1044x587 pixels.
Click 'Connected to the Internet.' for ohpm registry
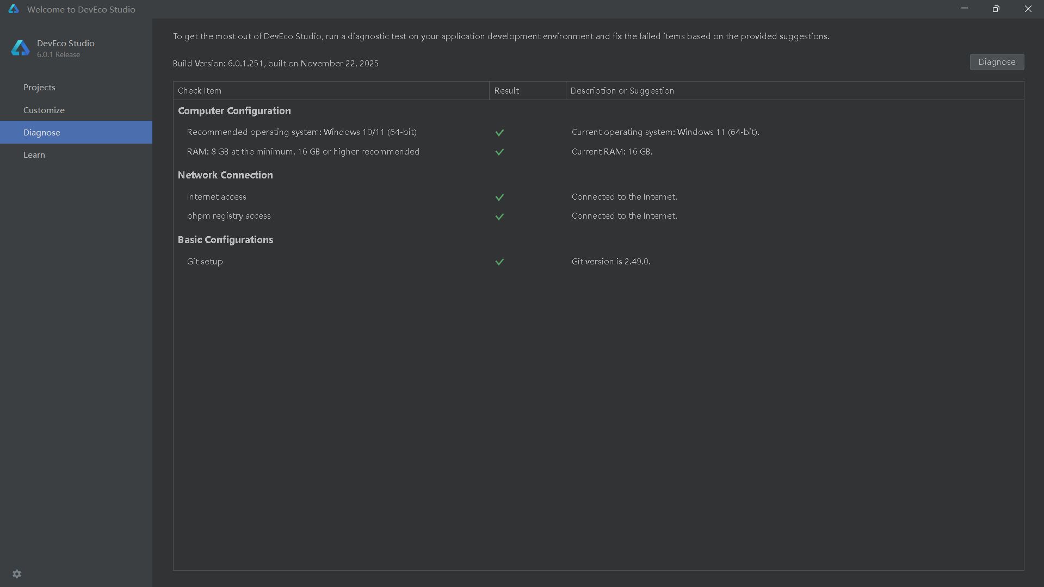pos(625,216)
